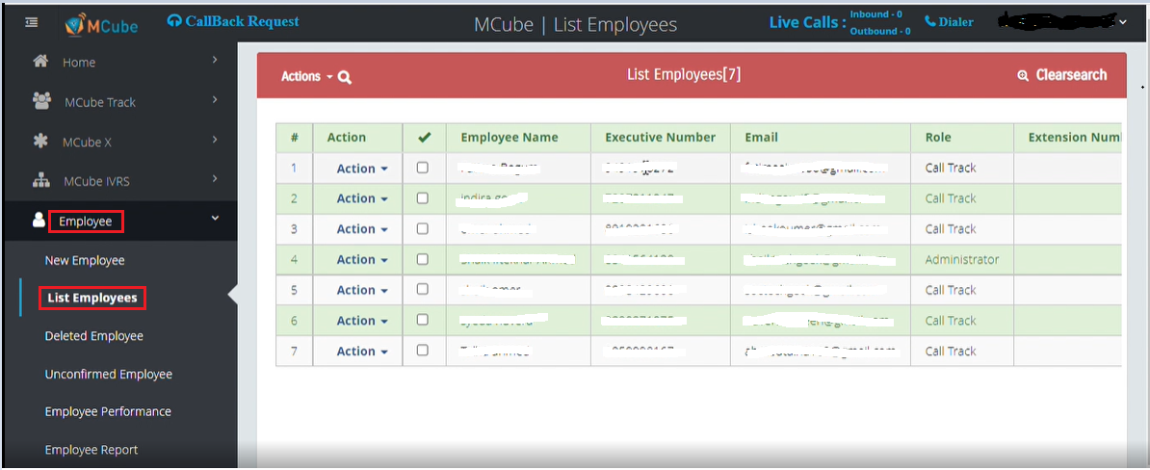1150x470 pixels.
Task: Click the Clearsearch button
Action: 1062,75
